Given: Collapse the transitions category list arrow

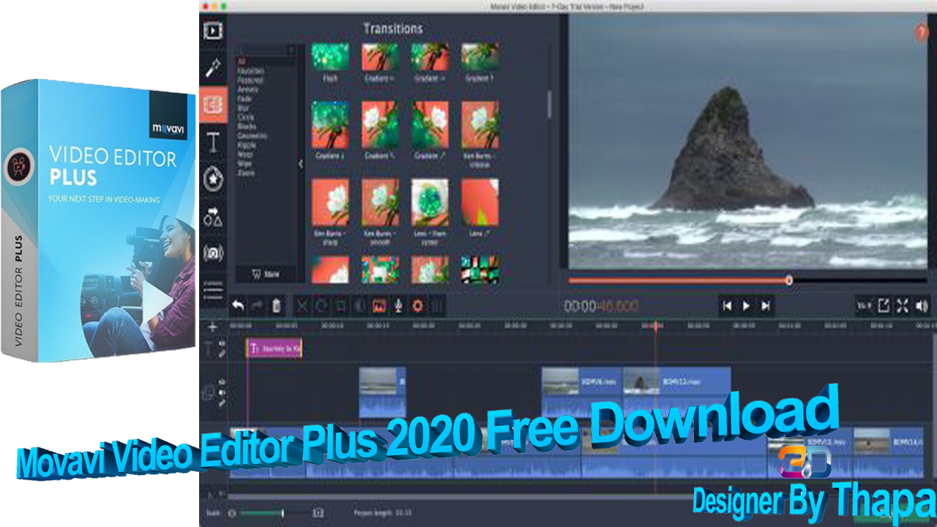Looking at the screenshot, I should pos(300,165).
